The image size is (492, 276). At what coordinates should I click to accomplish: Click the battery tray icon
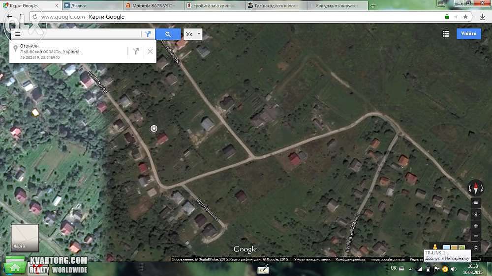tap(428, 269)
